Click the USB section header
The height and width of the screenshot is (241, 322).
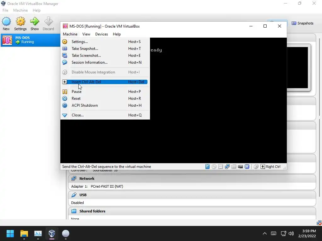click(192, 195)
